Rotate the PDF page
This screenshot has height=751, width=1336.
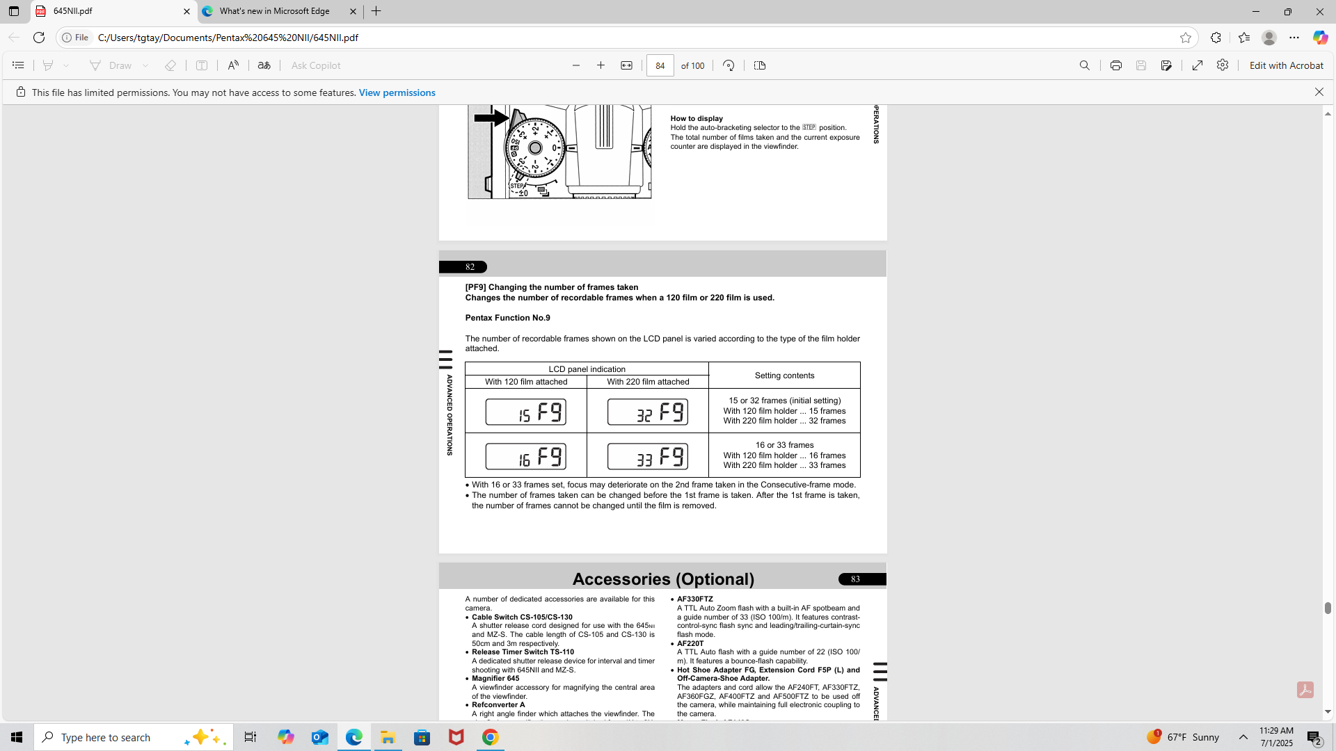(729, 65)
